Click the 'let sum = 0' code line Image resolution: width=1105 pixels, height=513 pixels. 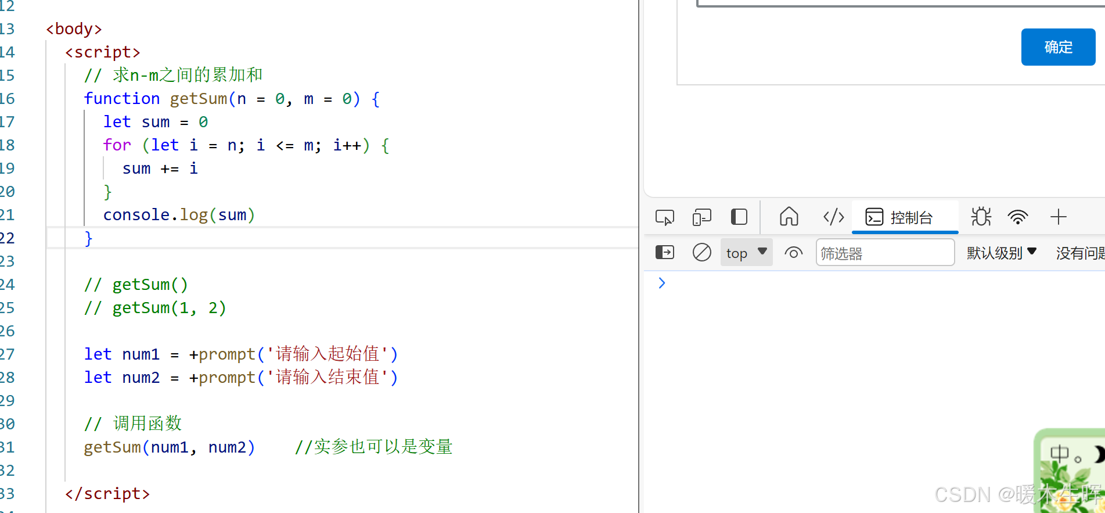coord(155,122)
